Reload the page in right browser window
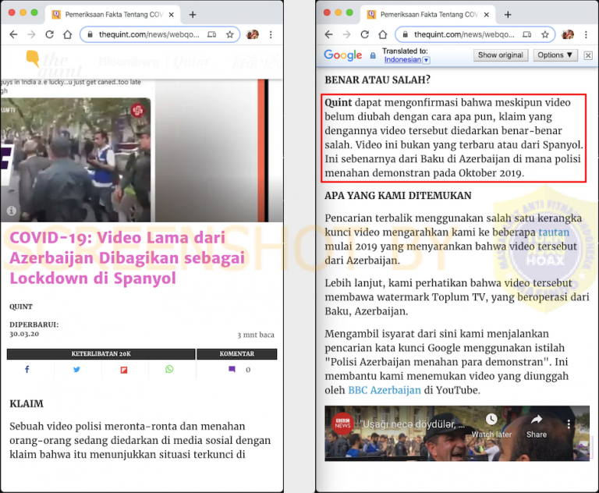The image size is (599, 493). point(365,35)
